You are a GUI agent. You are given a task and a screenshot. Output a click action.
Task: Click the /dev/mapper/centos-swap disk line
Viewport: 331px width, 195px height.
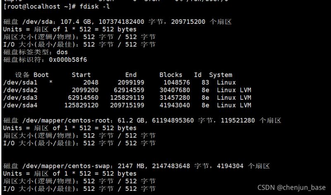(x=137, y=166)
